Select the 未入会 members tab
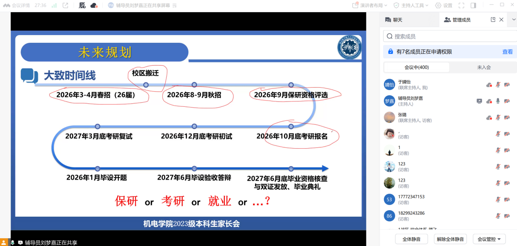Screen dimensions: 517x246 tap(484, 67)
